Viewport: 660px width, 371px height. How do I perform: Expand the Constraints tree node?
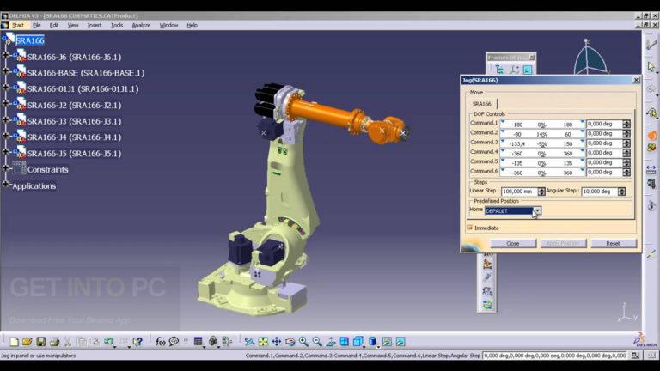pyautogui.click(x=5, y=167)
